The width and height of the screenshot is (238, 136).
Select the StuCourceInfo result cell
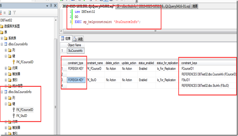pyautogui.click(x=75, y=51)
